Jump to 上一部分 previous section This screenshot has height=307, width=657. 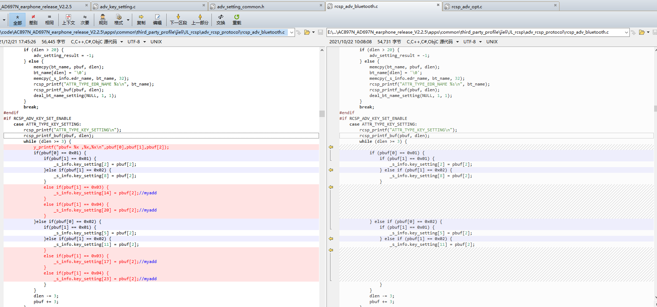point(200,20)
